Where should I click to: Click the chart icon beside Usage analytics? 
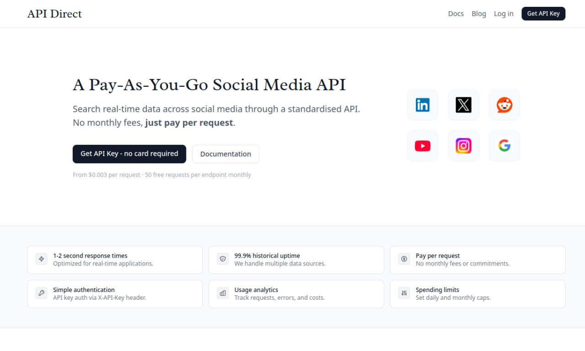[223, 293]
